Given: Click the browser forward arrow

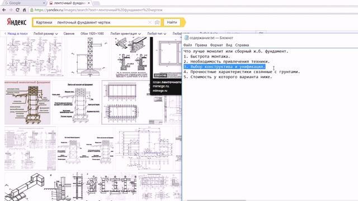Looking at the screenshot, I should [11, 10].
